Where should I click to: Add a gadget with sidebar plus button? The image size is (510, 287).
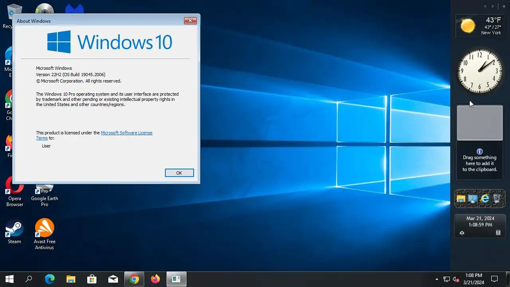pos(504,6)
